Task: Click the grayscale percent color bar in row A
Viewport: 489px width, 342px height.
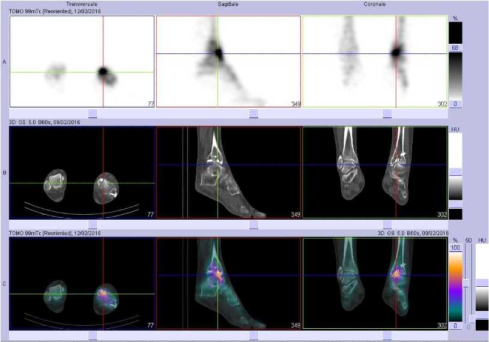Action: (x=455, y=76)
